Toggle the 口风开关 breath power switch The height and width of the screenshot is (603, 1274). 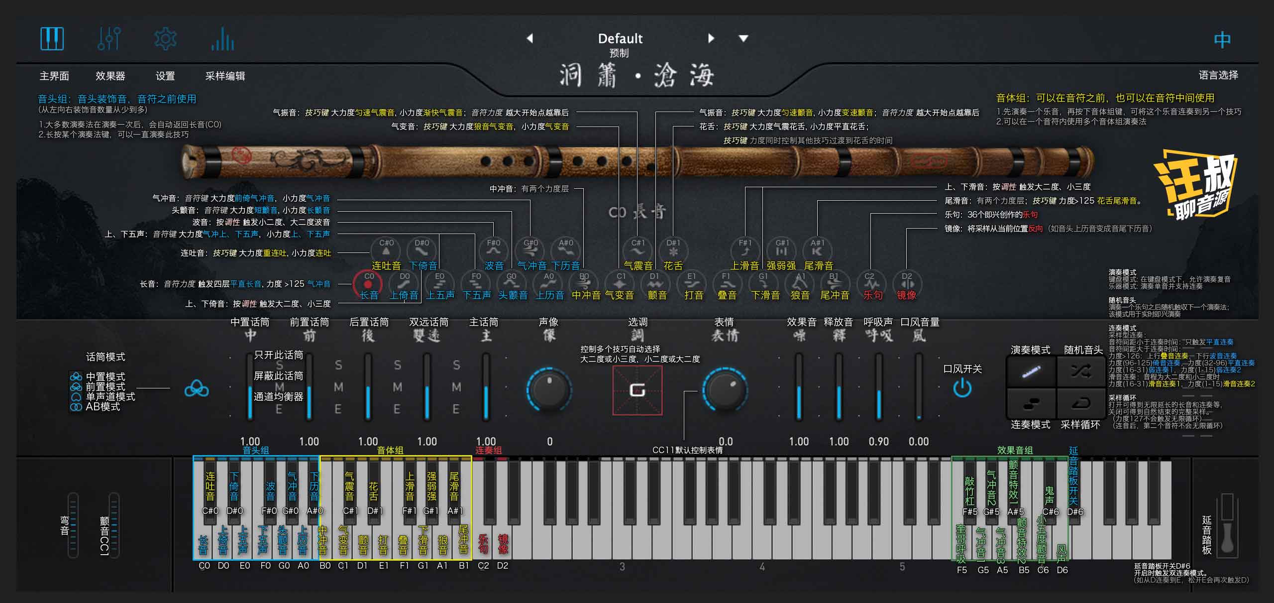(x=963, y=387)
